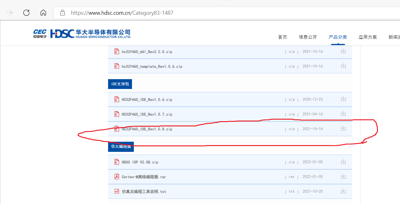Open HDSC company logo link
Image resolution: width=400 pixels, height=204 pixels.
(91, 34)
